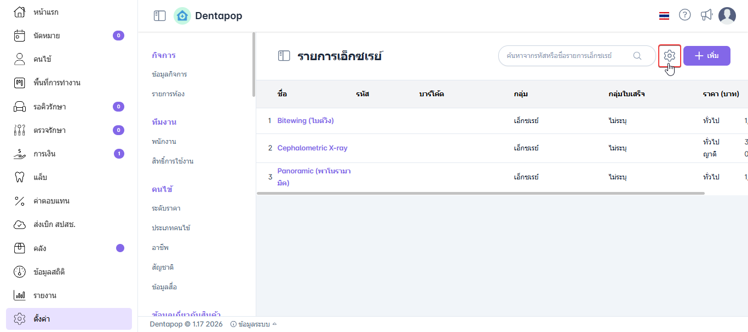
Task: Open รายการห้อง room list settings
Action: (168, 94)
